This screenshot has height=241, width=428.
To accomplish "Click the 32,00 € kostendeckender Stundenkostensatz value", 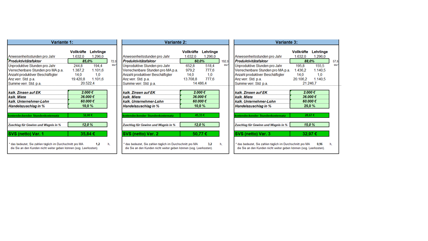I will coord(87,115).
